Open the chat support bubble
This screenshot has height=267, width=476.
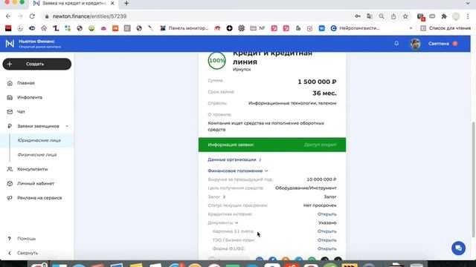tap(458, 248)
